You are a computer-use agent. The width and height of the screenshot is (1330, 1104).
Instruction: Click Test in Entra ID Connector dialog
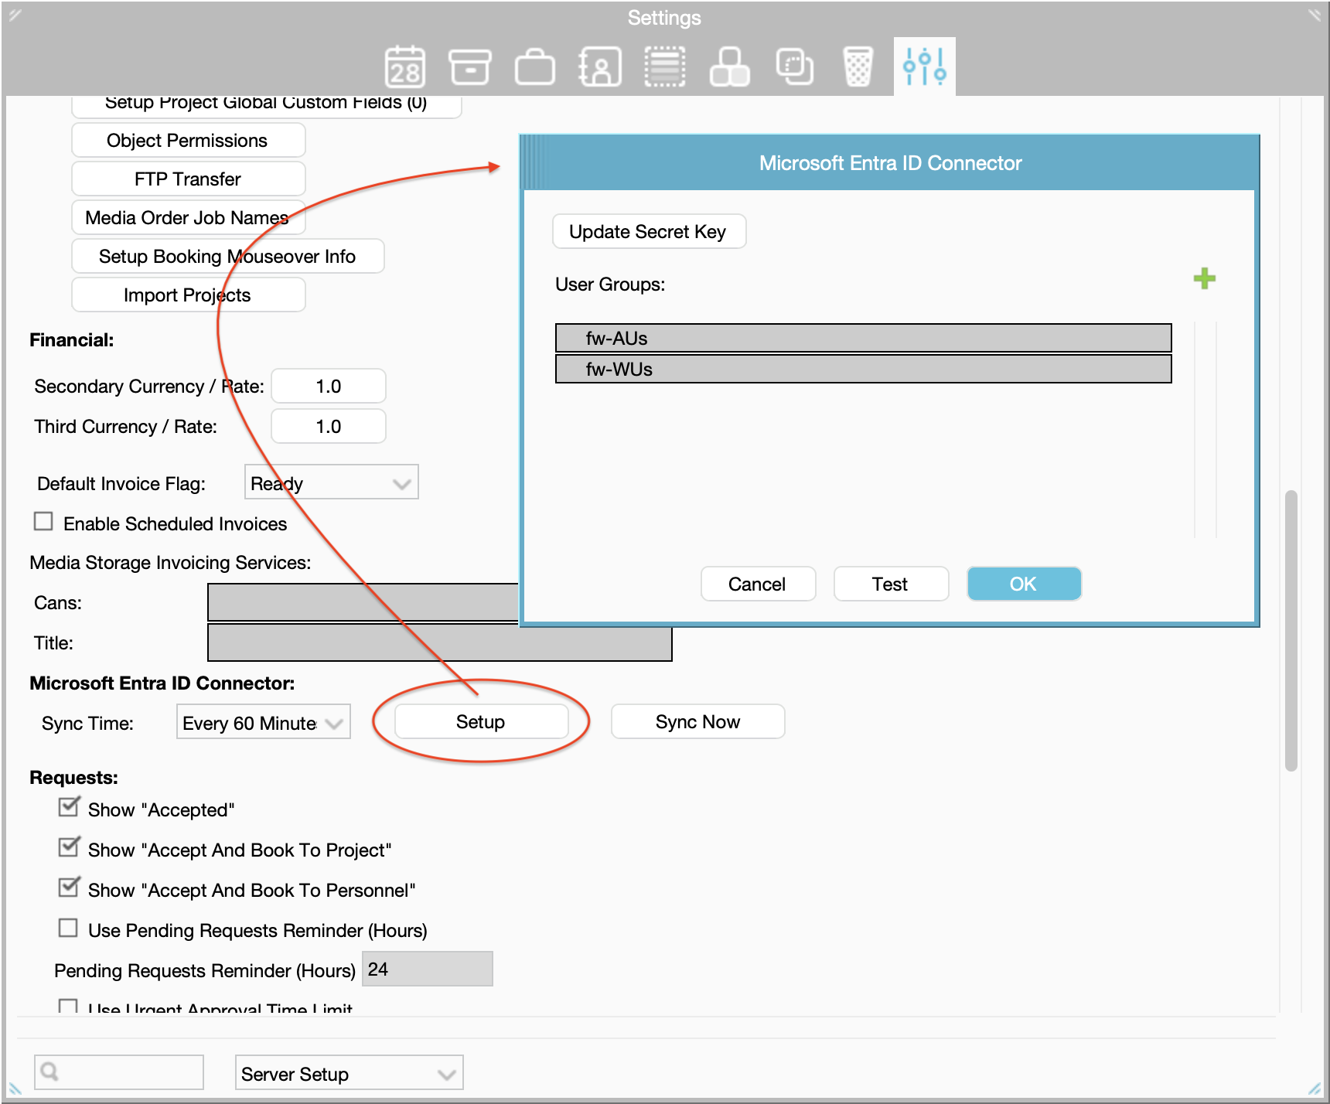pyautogui.click(x=891, y=584)
